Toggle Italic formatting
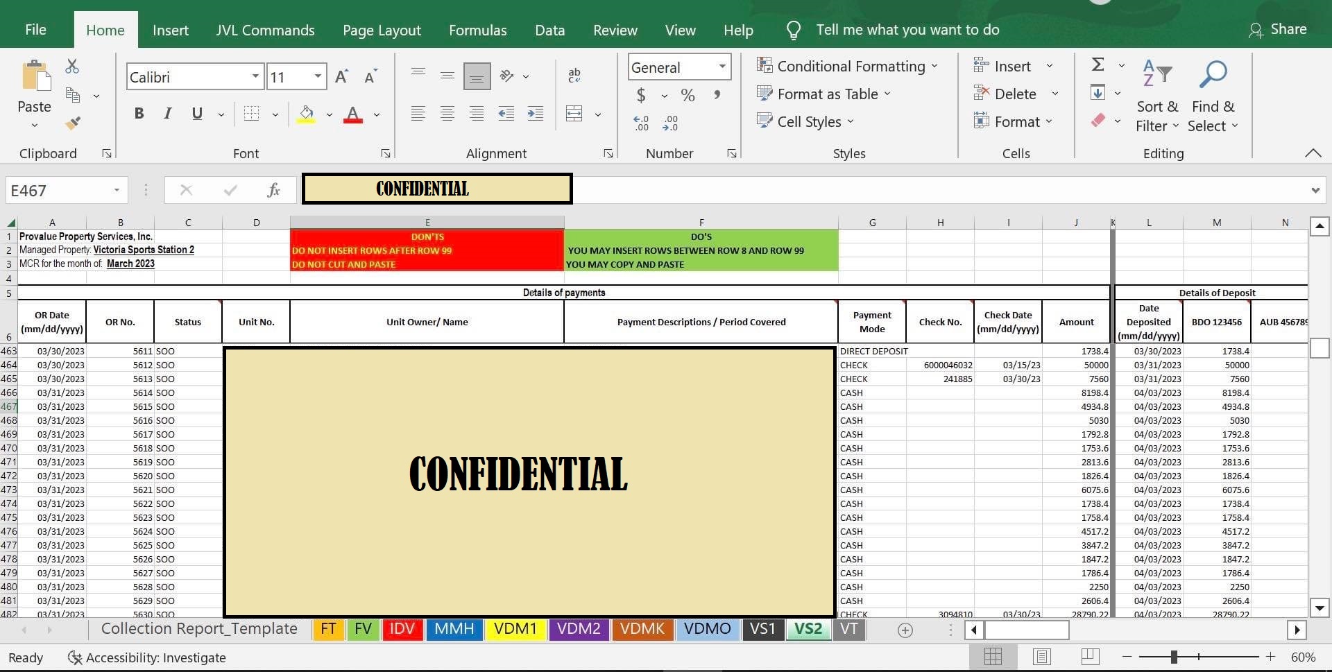 (168, 114)
